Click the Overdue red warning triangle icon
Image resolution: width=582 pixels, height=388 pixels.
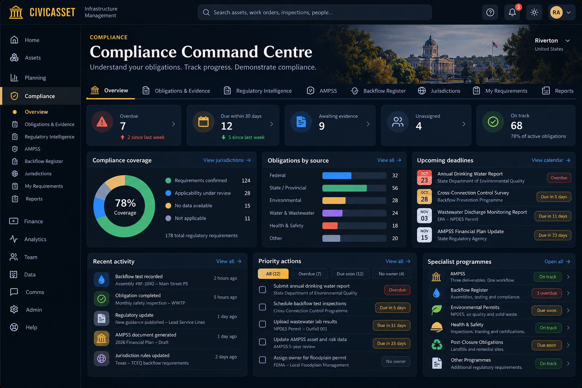click(x=102, y=122)
